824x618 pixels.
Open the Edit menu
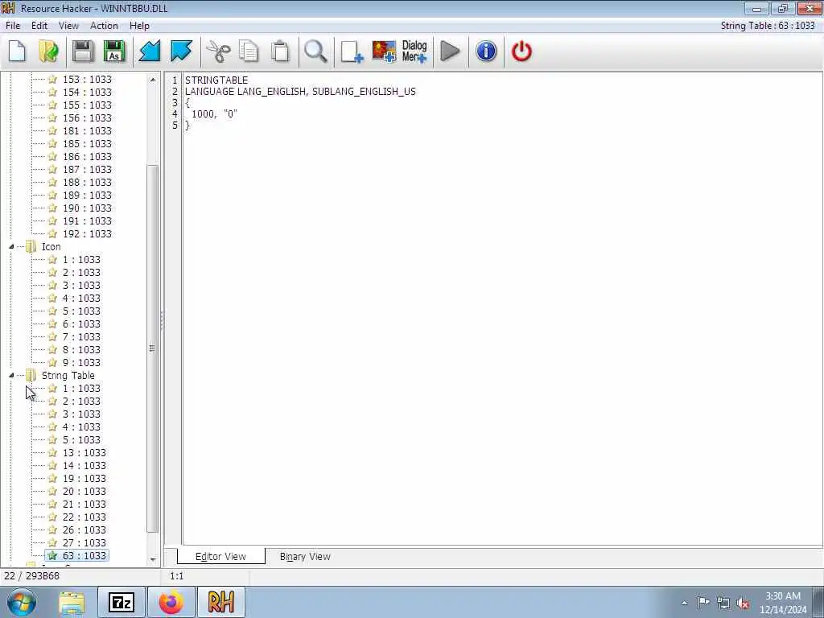click(x=39, y=26)
